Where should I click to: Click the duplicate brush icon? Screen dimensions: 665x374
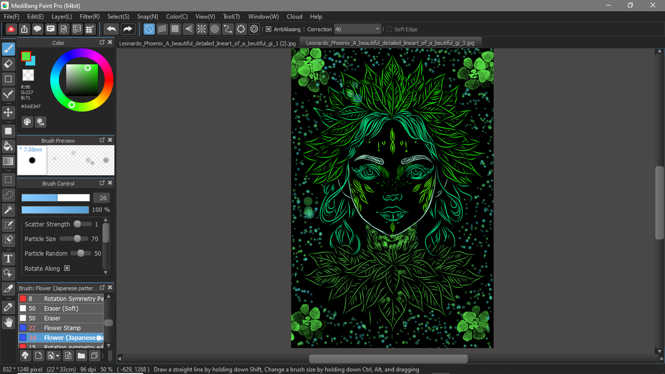95,356
